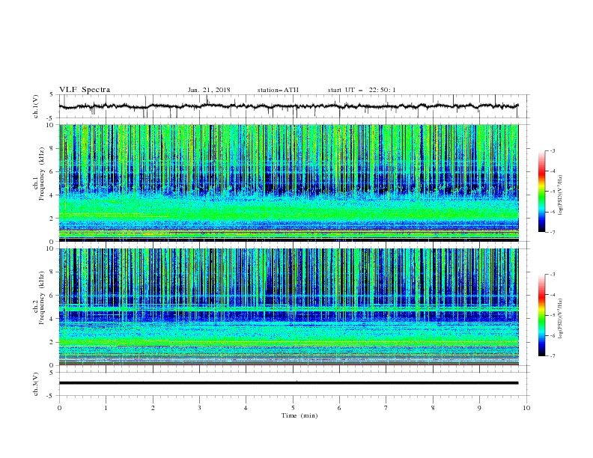Click the ch.2 spectrogram panel
The image size is (593, 458).
[289, 307]
